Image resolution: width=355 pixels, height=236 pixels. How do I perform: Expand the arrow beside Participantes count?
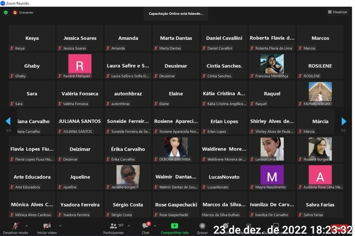[129, 226]
